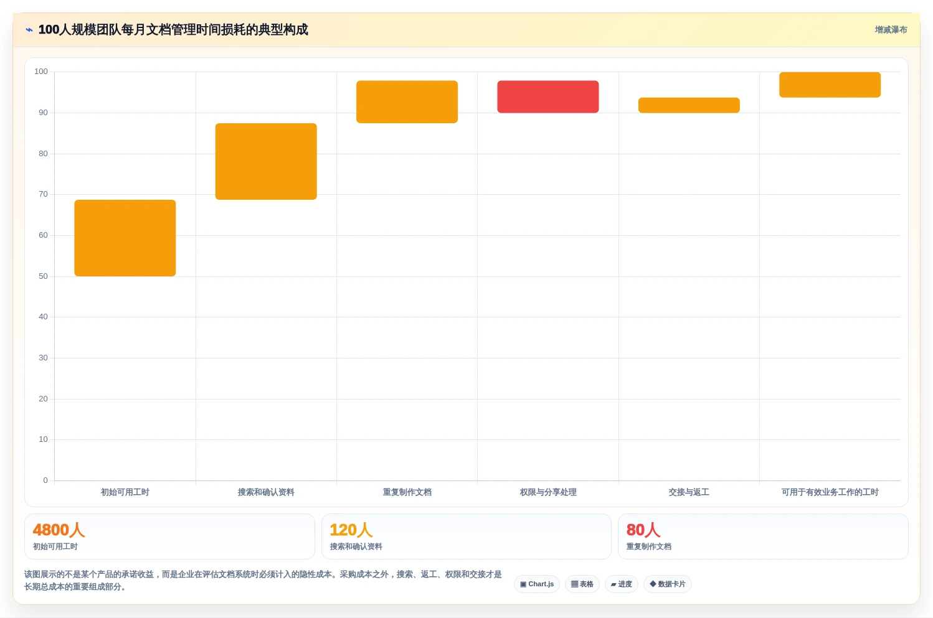The height and width of the screenshot is (618, 933).
Task: Click the 80人 data card
Action: pyautogui.click(x=763, y=536)
